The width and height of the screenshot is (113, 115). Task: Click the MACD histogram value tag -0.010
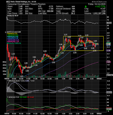coord(109,92)
